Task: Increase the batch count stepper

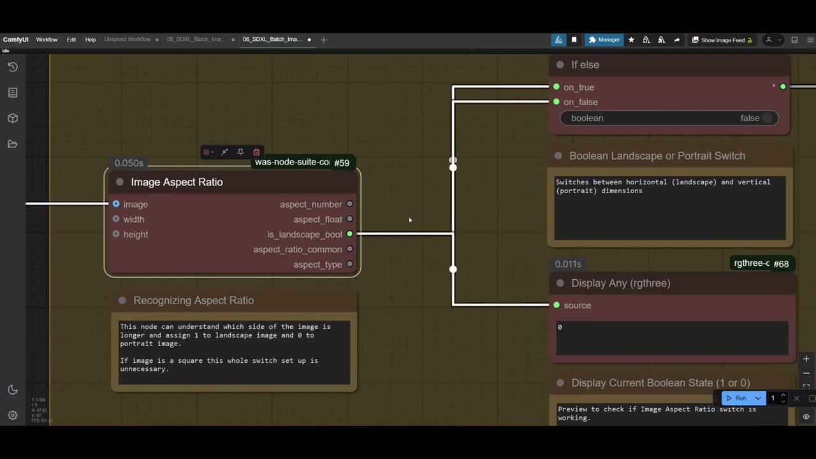Action: [x=783, y=395]
